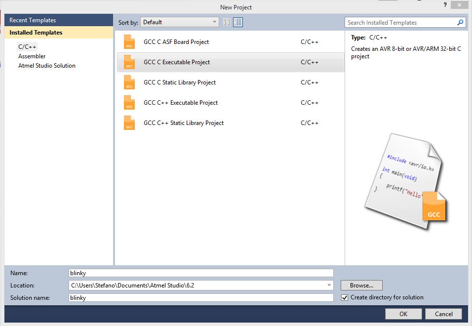Select Atmel Studio Solution category

(x=47, y=66)
